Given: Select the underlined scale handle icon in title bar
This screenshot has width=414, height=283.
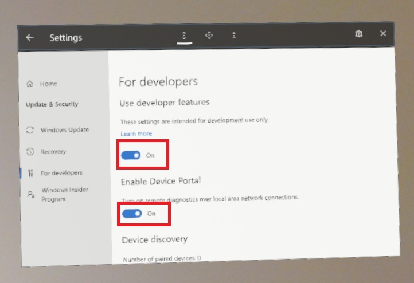Looking at the screenshot, I should [x=184, y=36].
